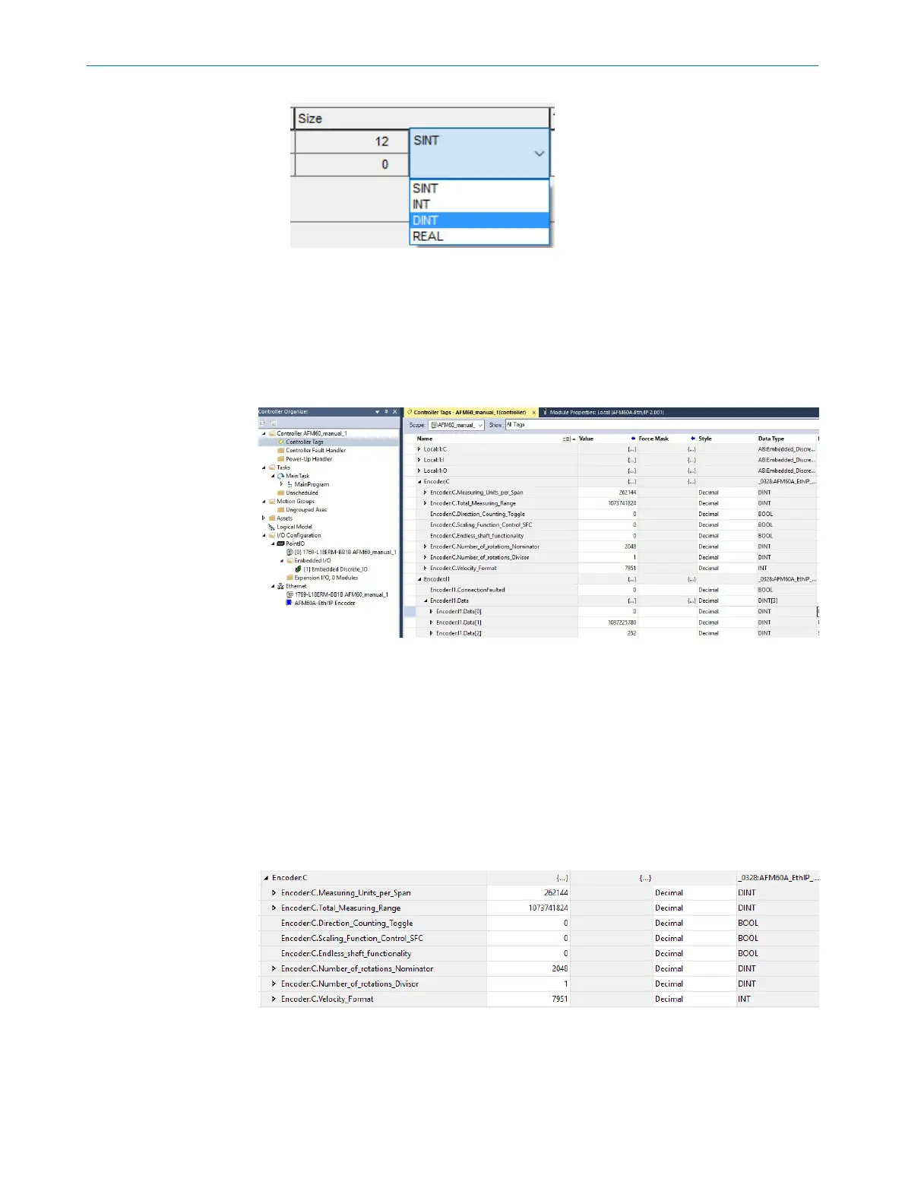Open the SINT data type combo box
This screenshot has width=905, height=1204.
(x=479, y=153)
